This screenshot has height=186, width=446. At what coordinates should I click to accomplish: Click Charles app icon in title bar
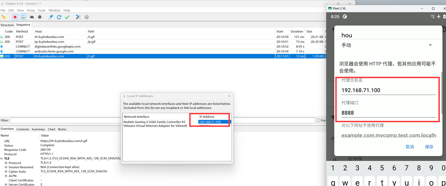pyautogui.click(x=2, y=3)
